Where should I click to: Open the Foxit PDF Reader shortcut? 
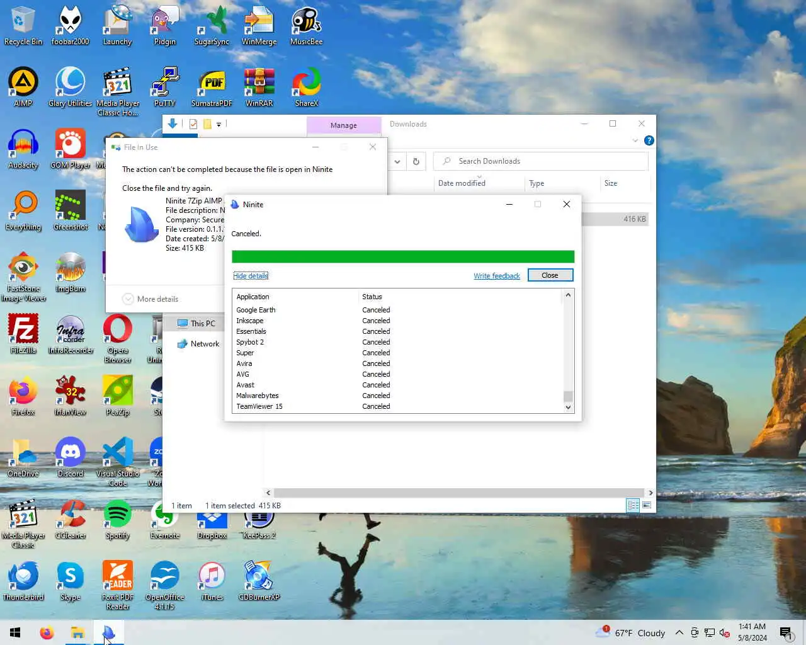pyautogui.click(x=117, y=585)
